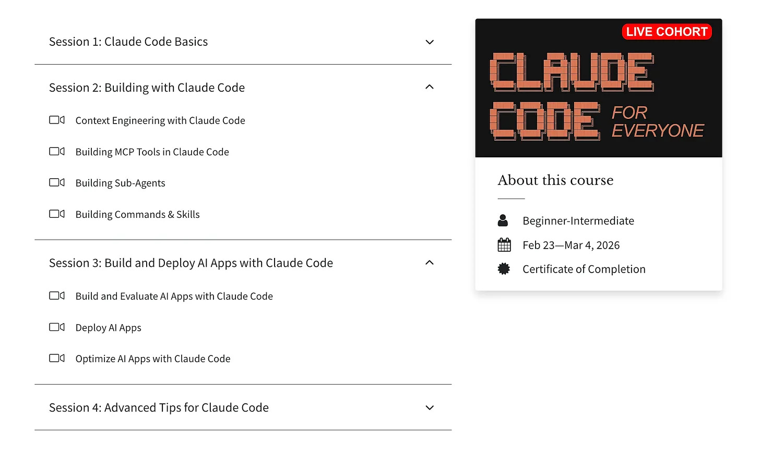Screen dimensions: 760x457
Task: Click the calendar icon beside the course dates
Action: click(503, 244)
